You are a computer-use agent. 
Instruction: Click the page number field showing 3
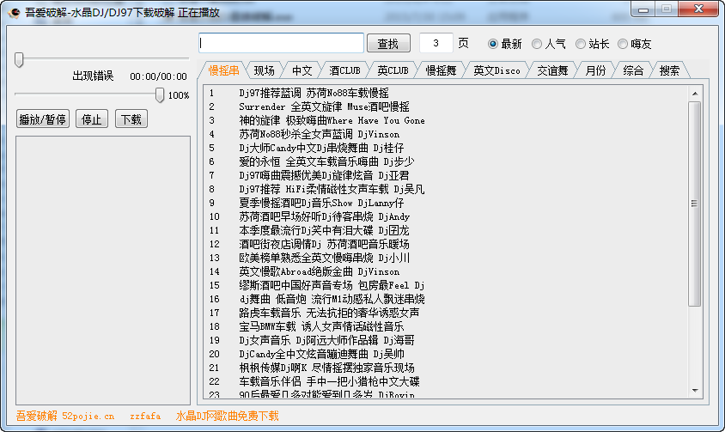pos(436,43)
